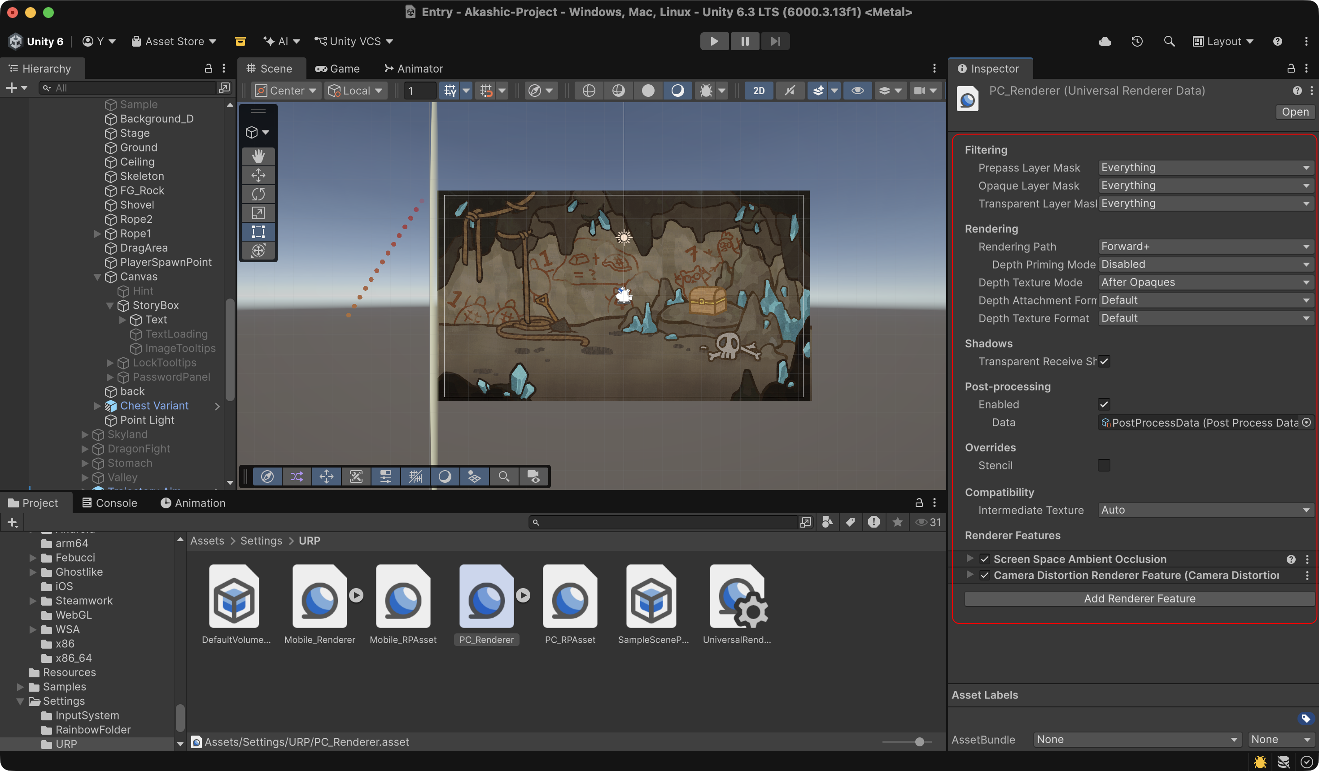Image resolution: width=1319 pixels, height=771 pixels.
Task: Open Prepass Layer Mask dropdown
Action: tap(1205, 167)
